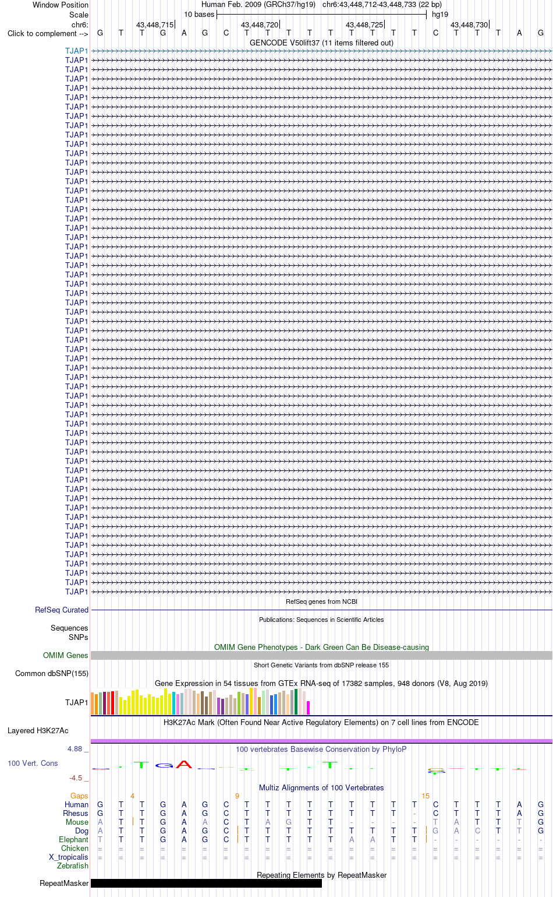Click the RepeatMasker track label
Viewport: 553px width, 897px height.
click(64, 884)
